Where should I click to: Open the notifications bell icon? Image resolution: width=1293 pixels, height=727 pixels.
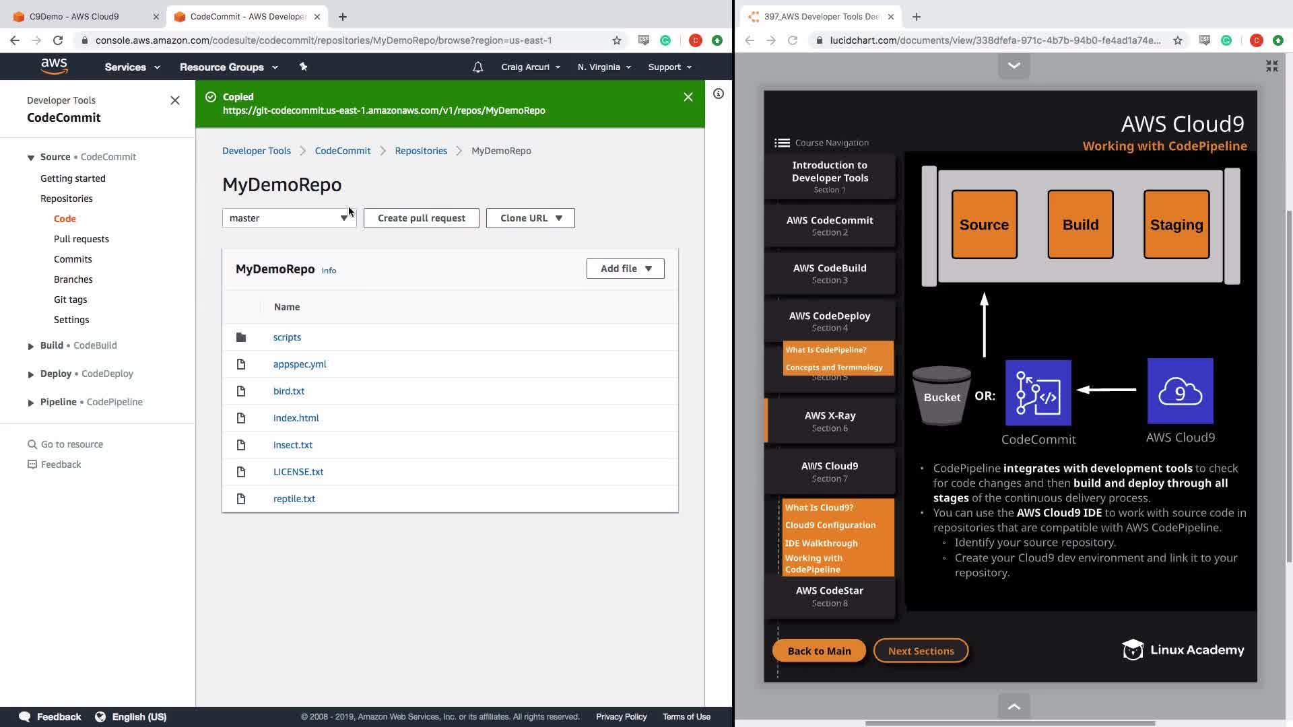pyautogui.click(x=477, y=67)
